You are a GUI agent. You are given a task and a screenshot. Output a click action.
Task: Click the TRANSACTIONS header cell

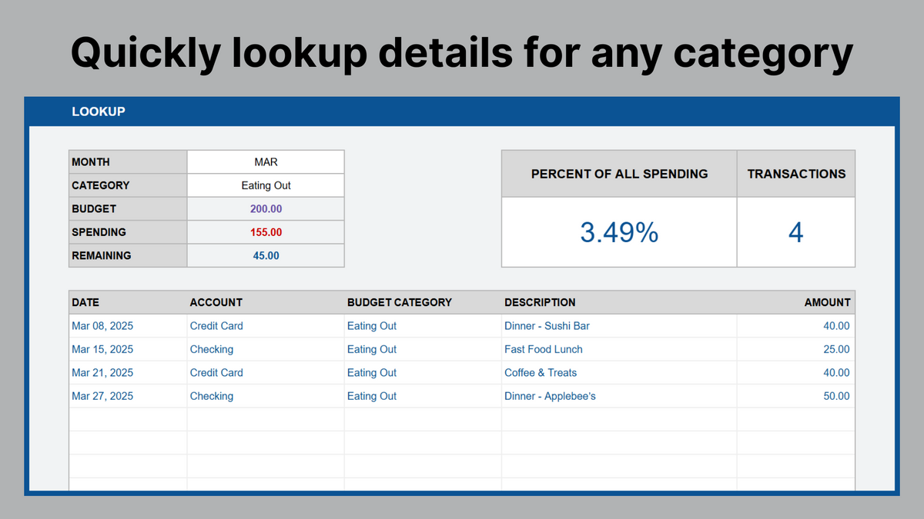click(x=796, y=174)
